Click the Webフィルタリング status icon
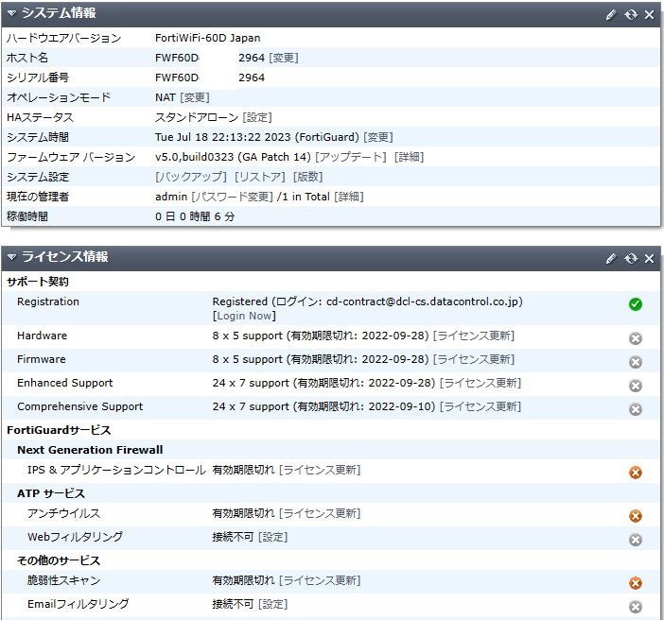Screen dimensions: 664x620 pos(636,540)
